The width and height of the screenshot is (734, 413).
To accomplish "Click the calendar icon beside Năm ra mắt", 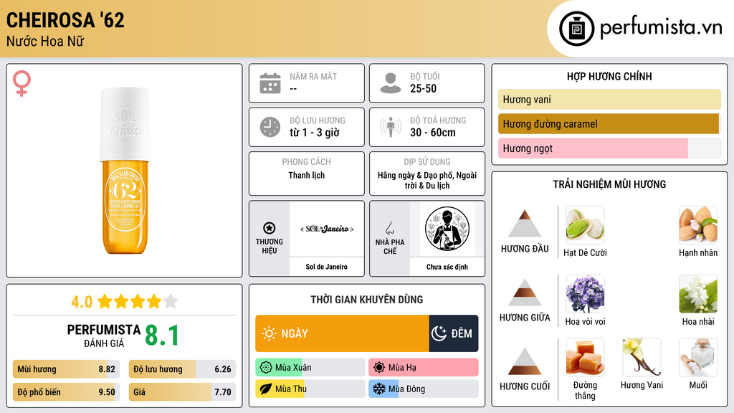I will [270, 83].
